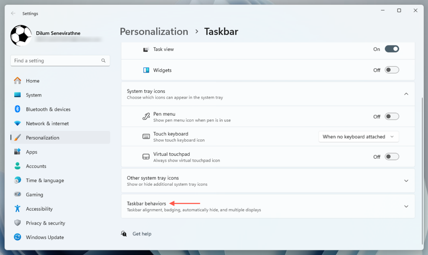
Task: Click the Accessibility figure icon
Action: [18, 209]
